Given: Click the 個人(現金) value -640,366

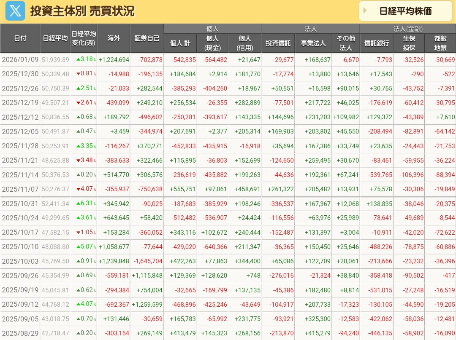Looking at the screenshot, I should 215,247.
